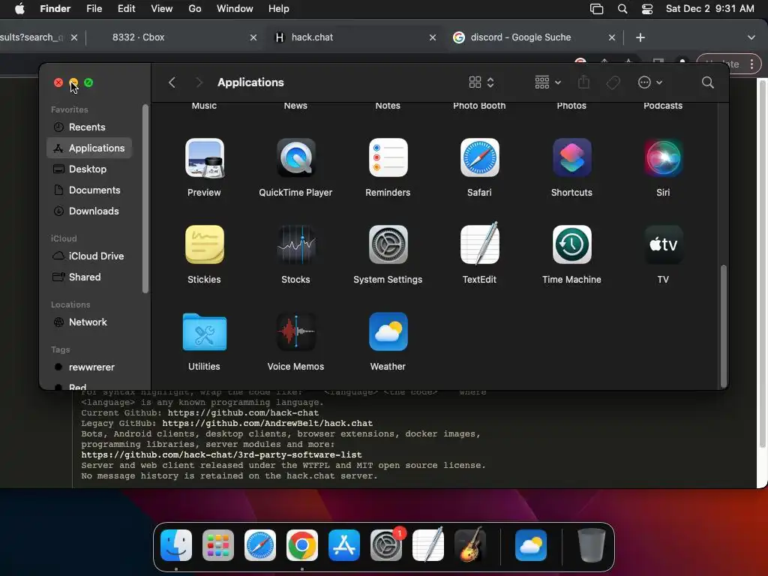This screenshot has height=576, width=768.
Task: Open the 3rd-party-software-list link
Action: [221, 455]
